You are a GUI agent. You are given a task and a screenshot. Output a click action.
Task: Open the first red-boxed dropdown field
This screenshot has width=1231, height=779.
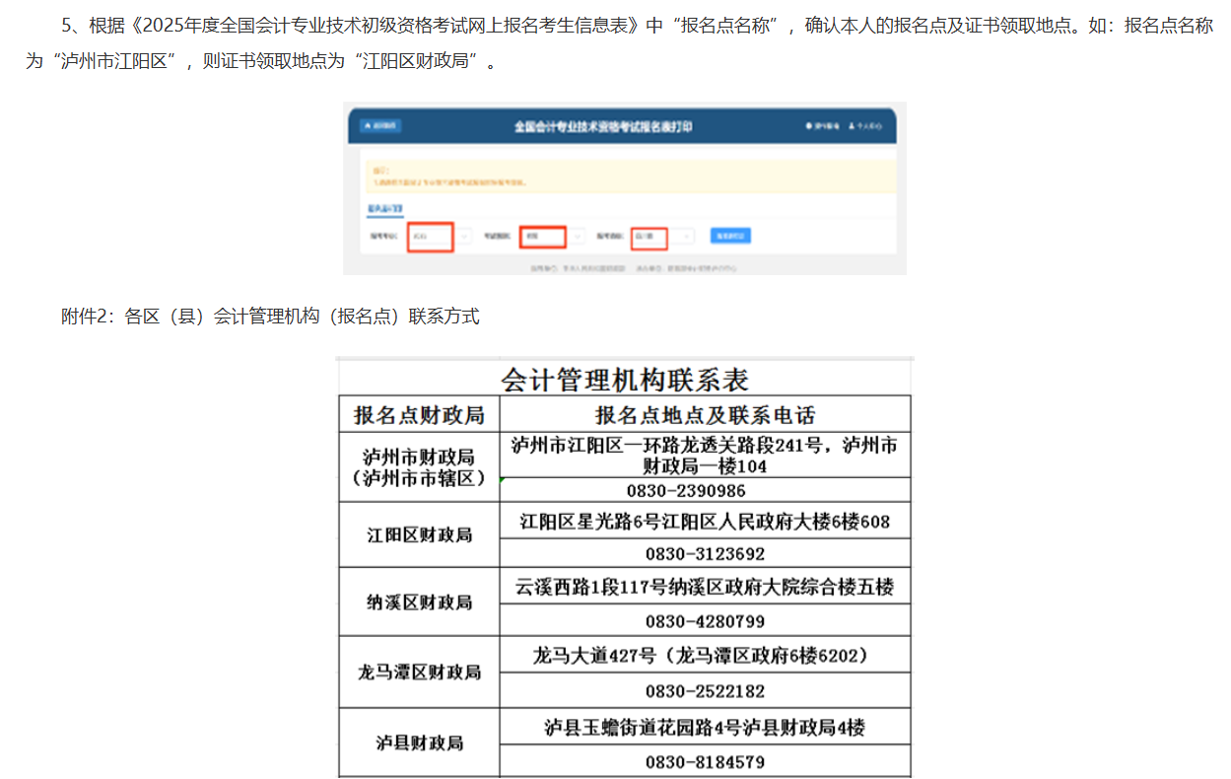pyautogui.click(x=430, y=237)
